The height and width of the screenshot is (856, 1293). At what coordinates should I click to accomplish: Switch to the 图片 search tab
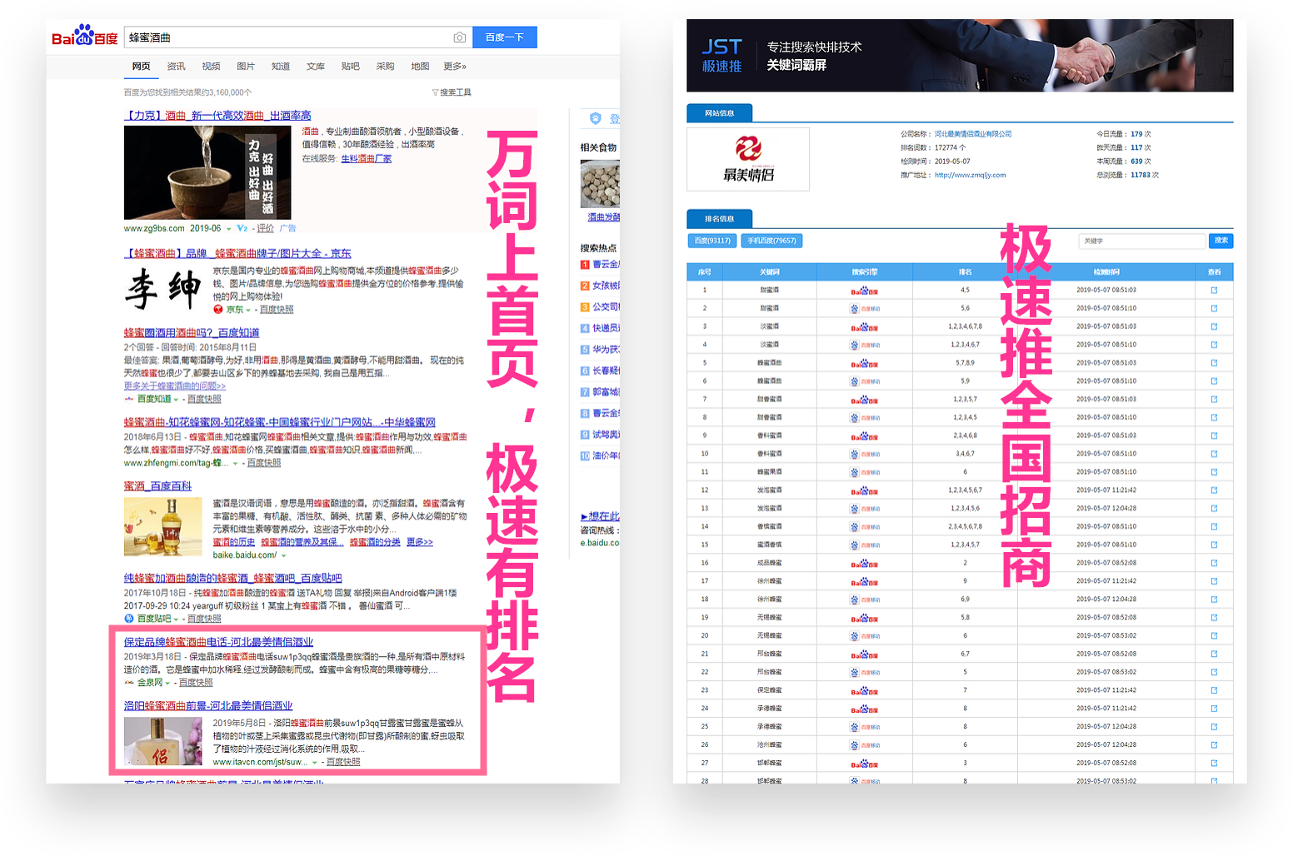point(246,67)
